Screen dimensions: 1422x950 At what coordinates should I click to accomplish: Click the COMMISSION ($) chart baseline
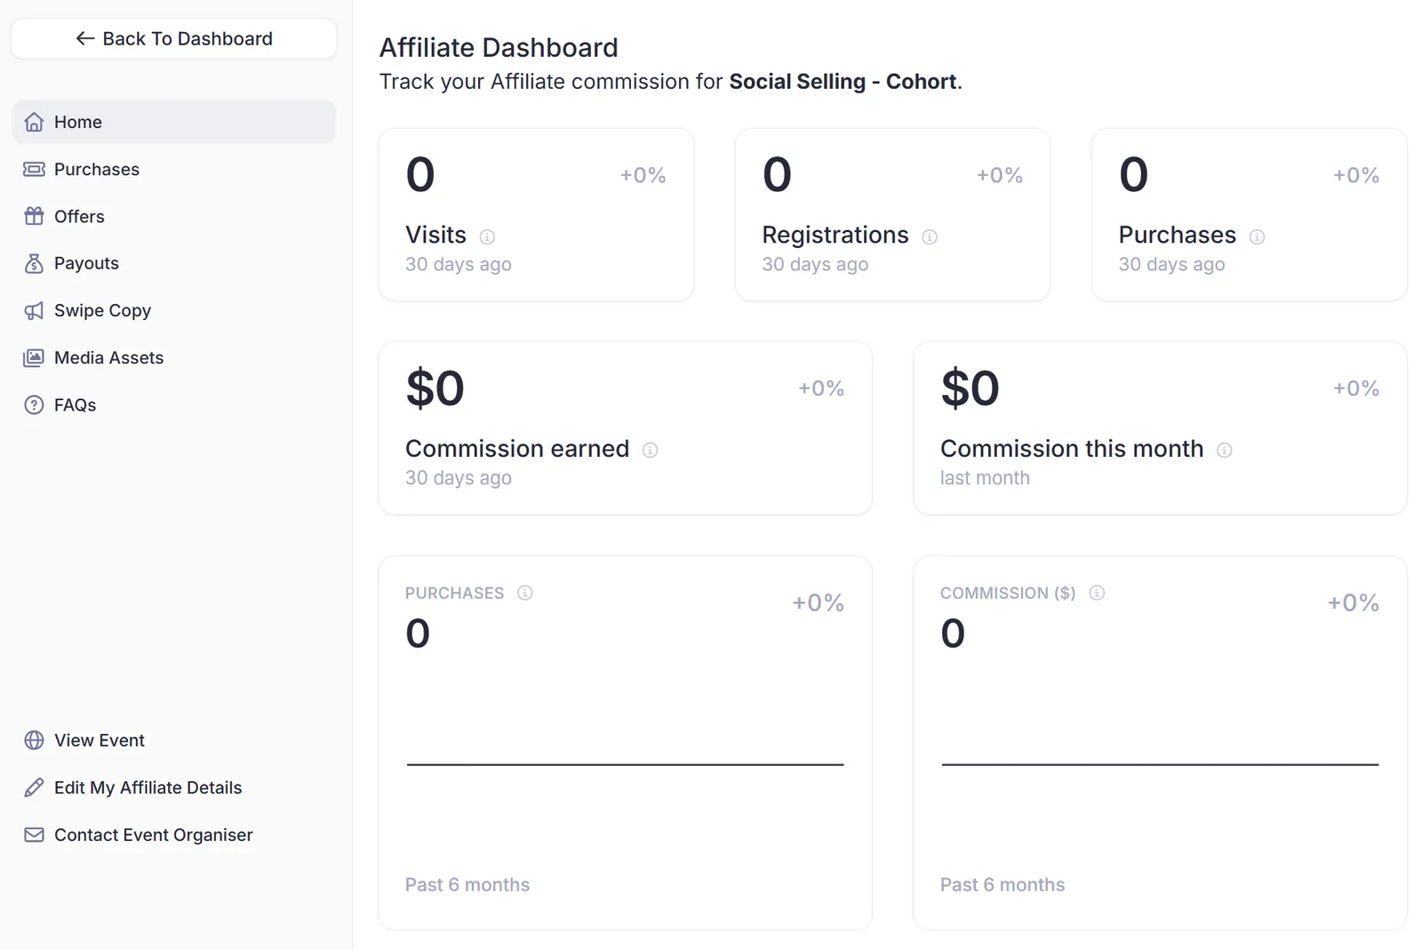(x=1160, y=764)
